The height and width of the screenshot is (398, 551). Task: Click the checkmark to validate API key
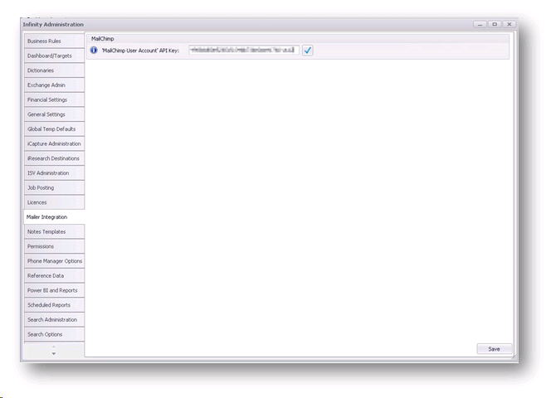(x=307, y=51)
